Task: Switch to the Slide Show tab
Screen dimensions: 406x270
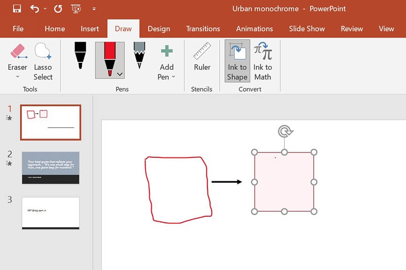Action: [x=307, y=29]
